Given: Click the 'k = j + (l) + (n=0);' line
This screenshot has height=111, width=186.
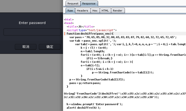Looking at the screenshot, I should pos(94,48).
